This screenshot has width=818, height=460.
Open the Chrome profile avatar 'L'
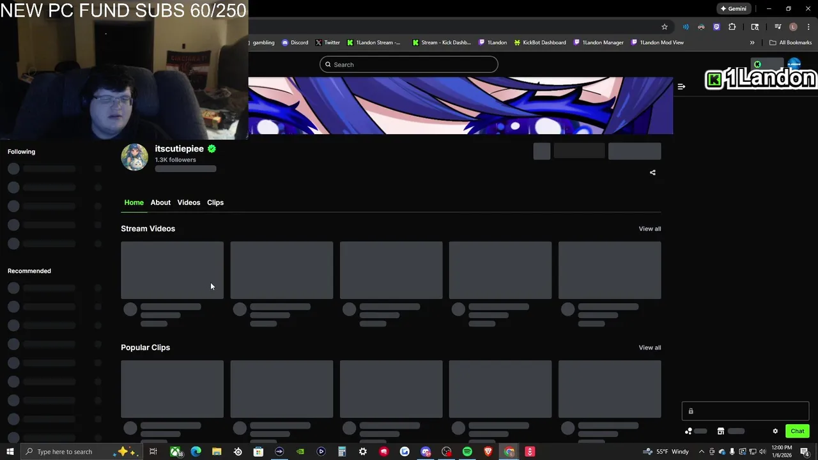click(x=793, y=27)
